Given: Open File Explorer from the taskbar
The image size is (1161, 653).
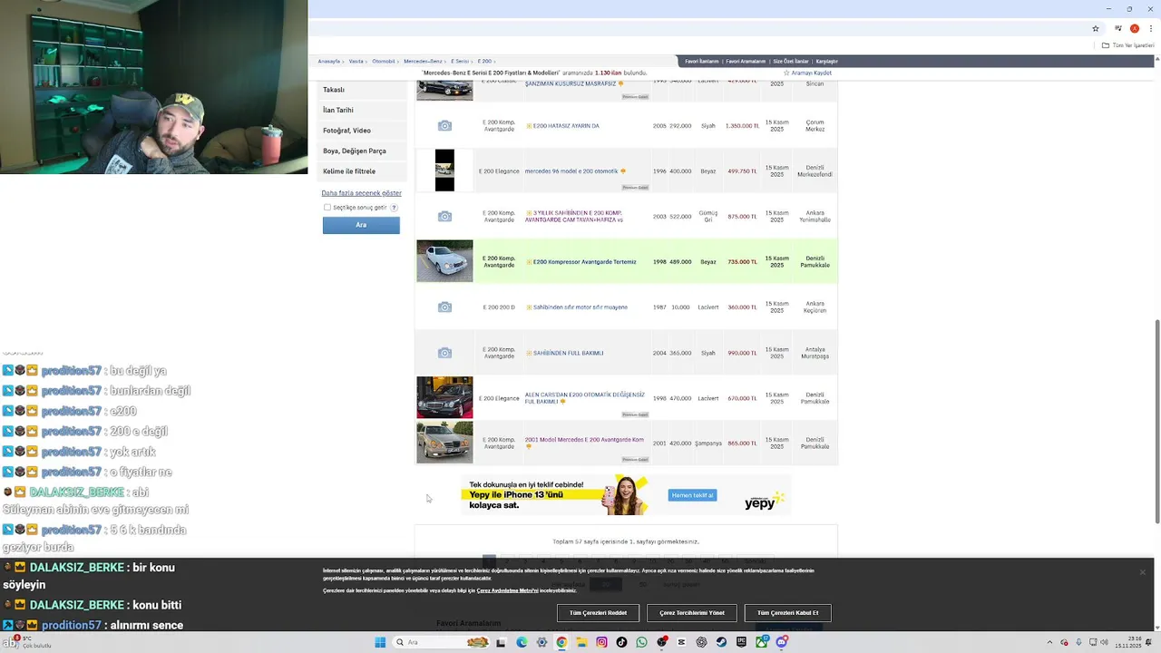Looking at the screenshot, I should point(581,642).
